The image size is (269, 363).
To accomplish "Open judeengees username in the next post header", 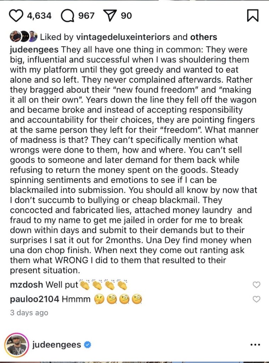I will (x=56, y=345).
